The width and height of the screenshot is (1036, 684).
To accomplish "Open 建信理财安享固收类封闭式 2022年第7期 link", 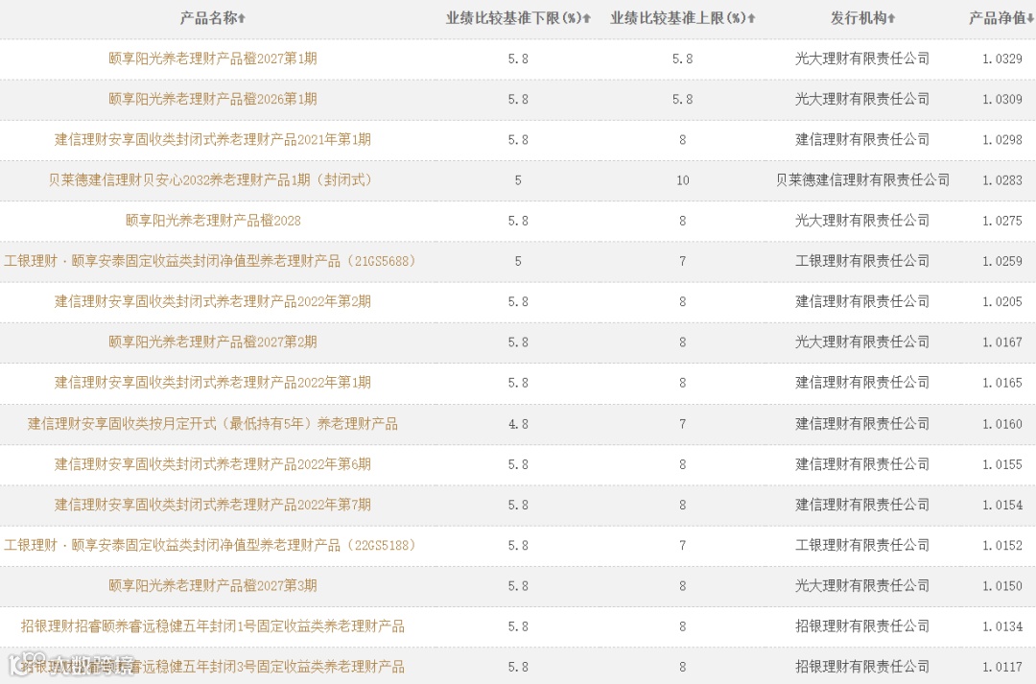I will tap(213, 505).
